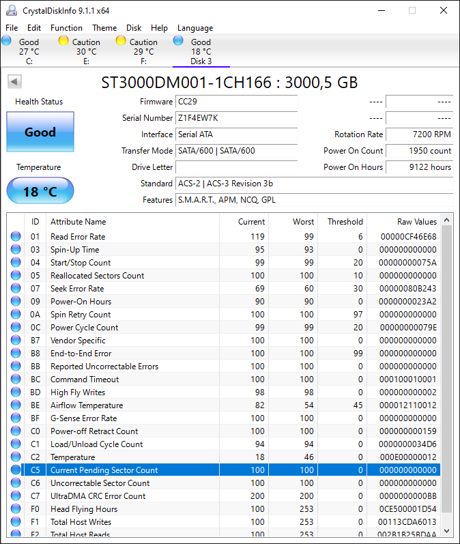This screenshot has height=544, width=460.
Task: Click the Standard field ACS-2 | ACS-3
Action: [315, 183]
